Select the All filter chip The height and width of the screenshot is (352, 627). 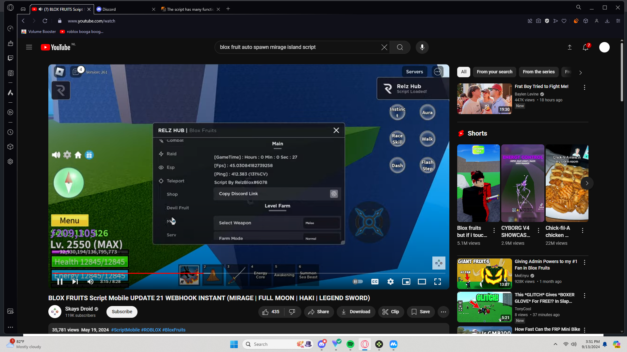point(464,72)
